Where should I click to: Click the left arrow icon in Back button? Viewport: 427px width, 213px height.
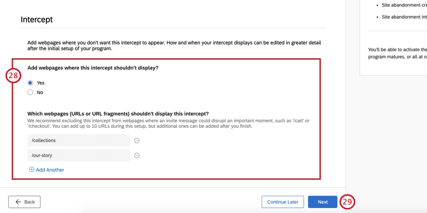(18, 202)
